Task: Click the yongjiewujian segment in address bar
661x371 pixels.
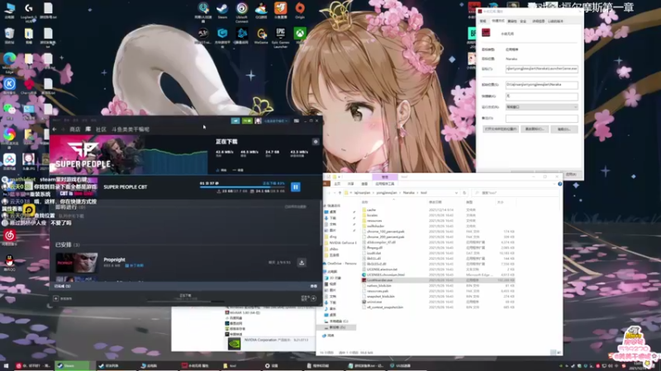Action: click(387, 193)
